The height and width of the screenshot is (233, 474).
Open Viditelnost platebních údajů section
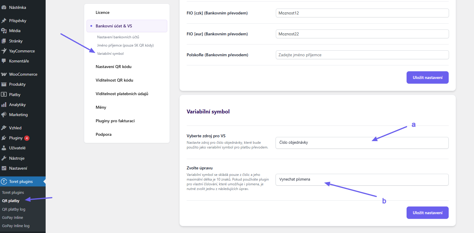coord(122,94)
